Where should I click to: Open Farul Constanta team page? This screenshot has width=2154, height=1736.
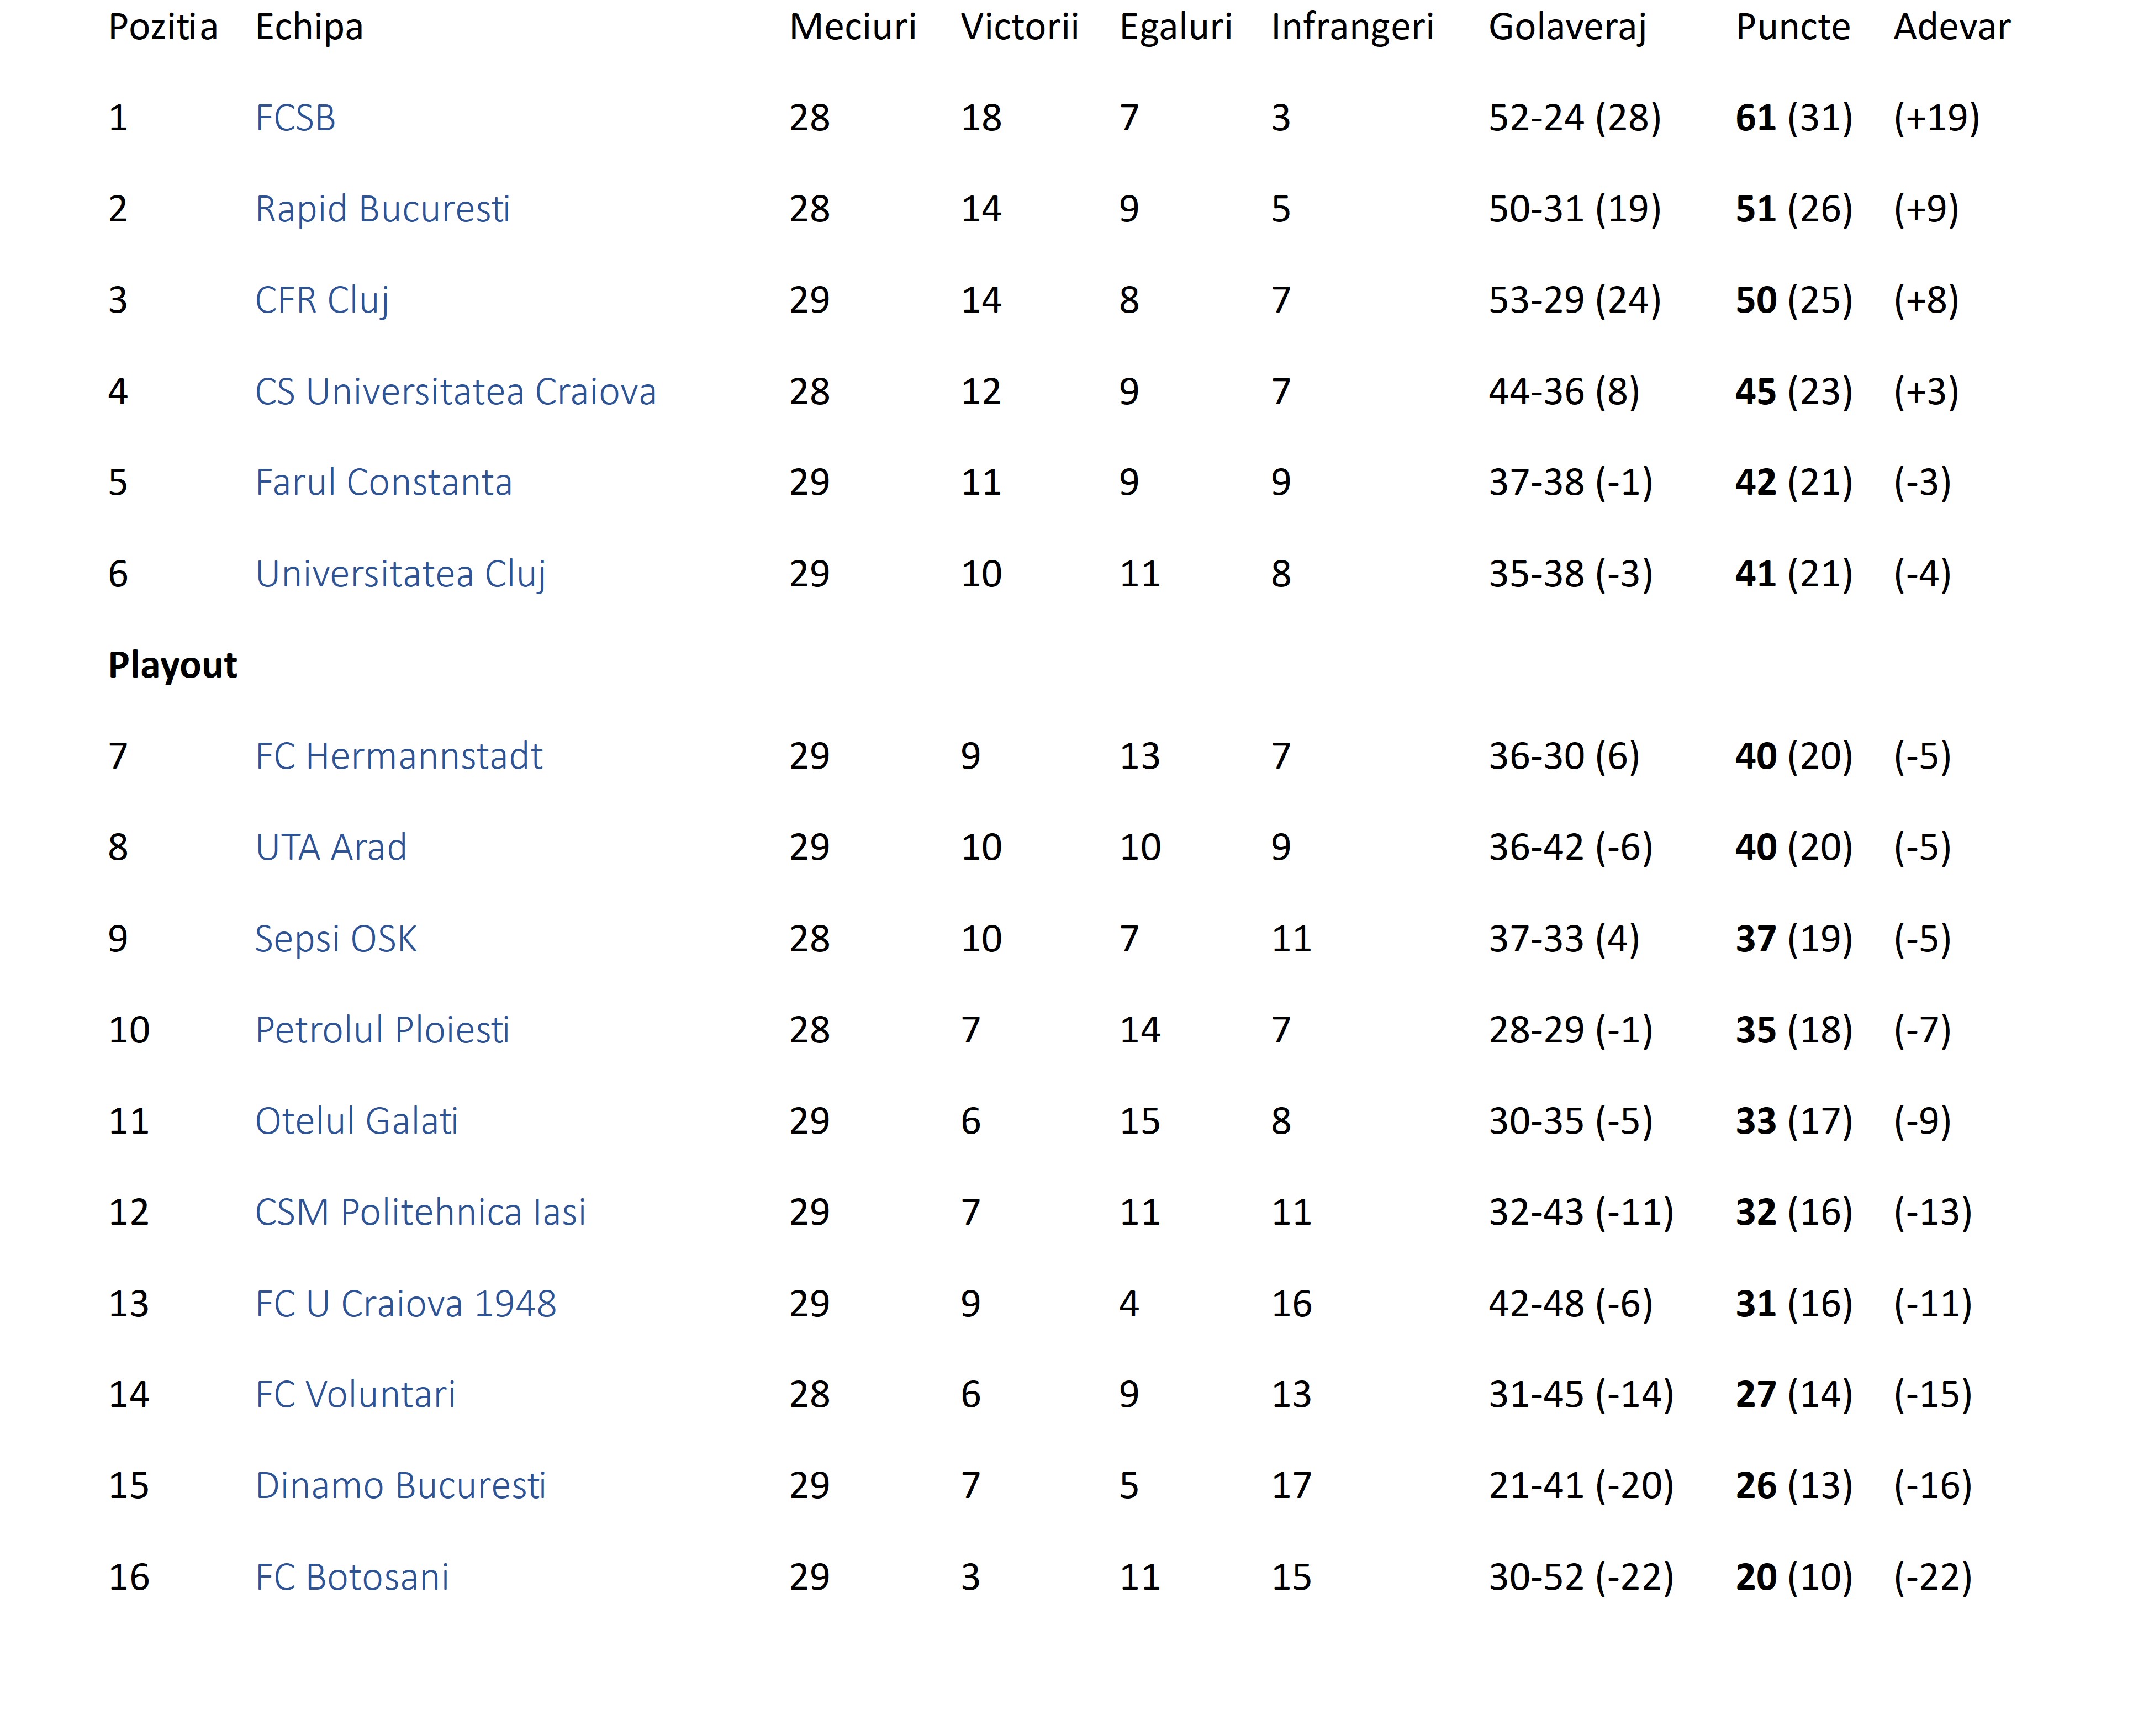[383, 483]
